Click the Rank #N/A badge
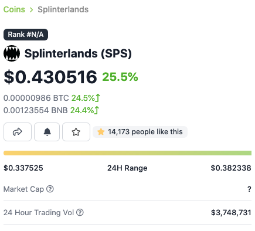 pyautogui.click(x=26, y=35)
